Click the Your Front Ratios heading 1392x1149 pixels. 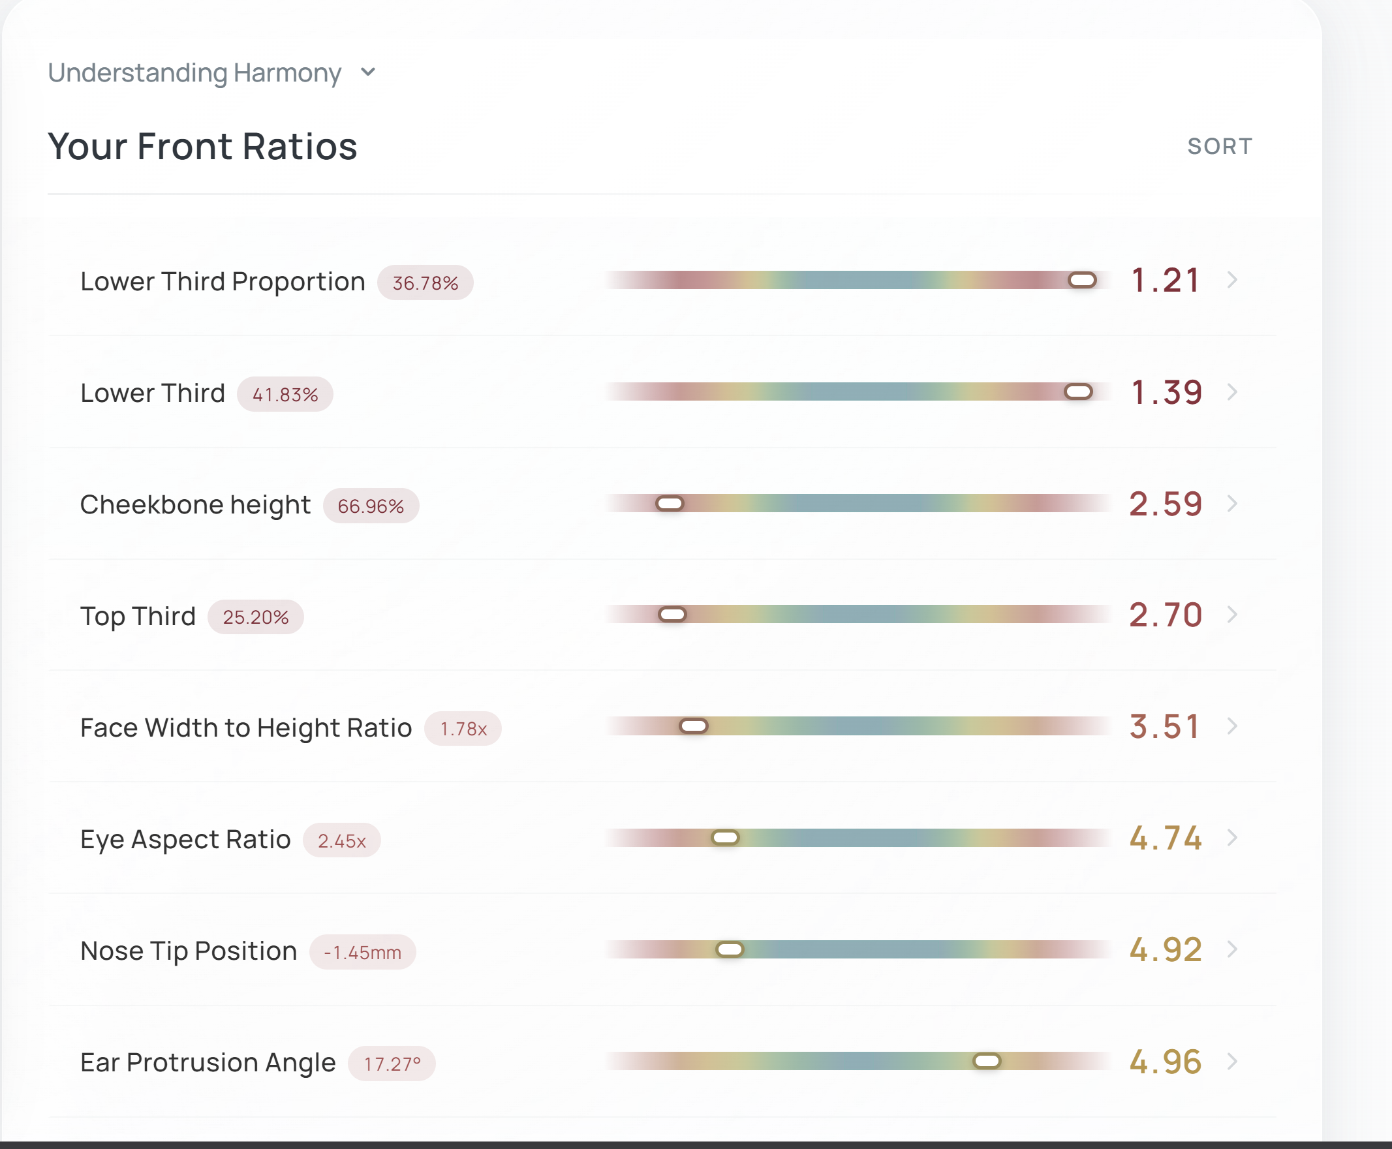tap(202, 146)
